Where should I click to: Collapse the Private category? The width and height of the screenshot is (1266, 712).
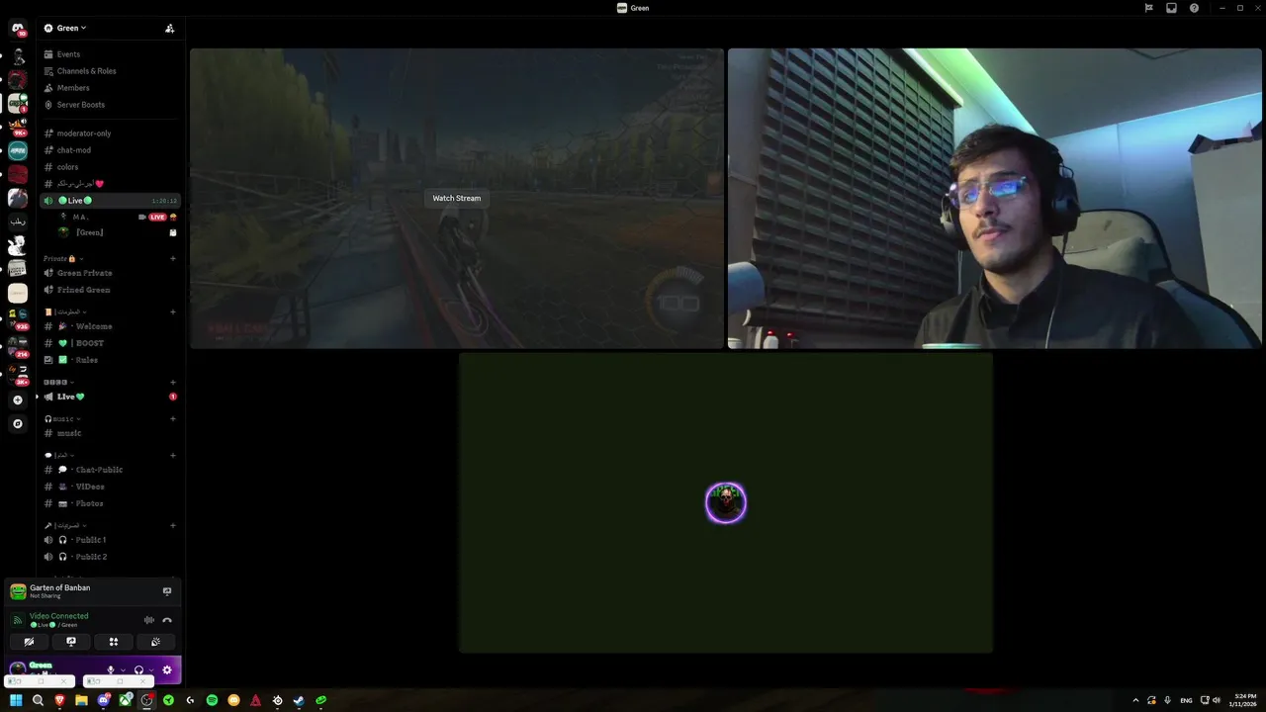pyautogui.click(x=62, y=258)
